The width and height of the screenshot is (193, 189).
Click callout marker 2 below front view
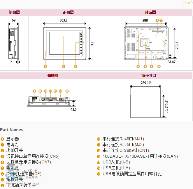click(x=45, y=67)
